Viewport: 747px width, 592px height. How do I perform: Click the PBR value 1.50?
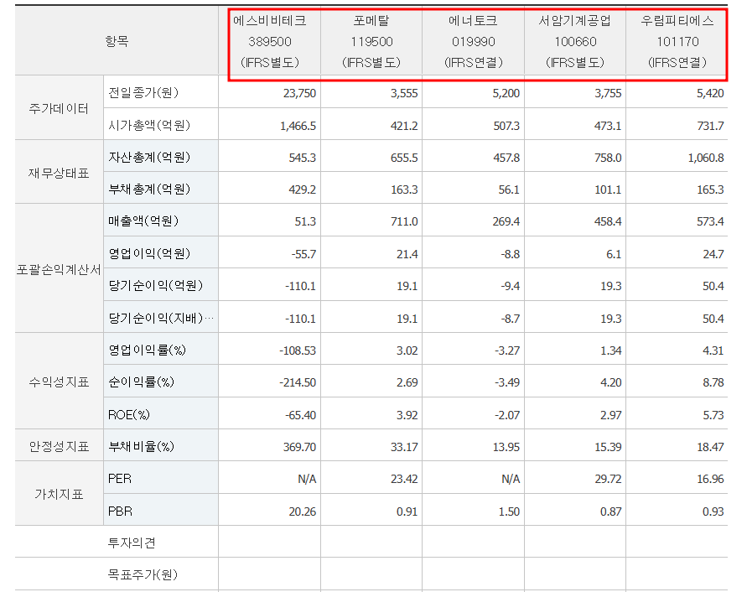[509, 512]
